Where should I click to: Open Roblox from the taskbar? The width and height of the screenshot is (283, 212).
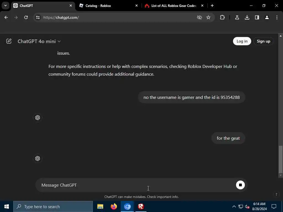point(141,206)
